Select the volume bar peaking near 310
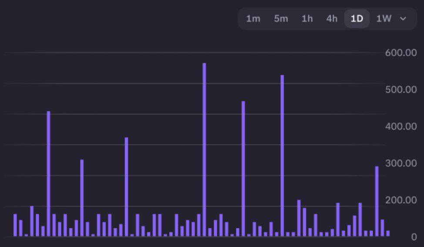 82,198
